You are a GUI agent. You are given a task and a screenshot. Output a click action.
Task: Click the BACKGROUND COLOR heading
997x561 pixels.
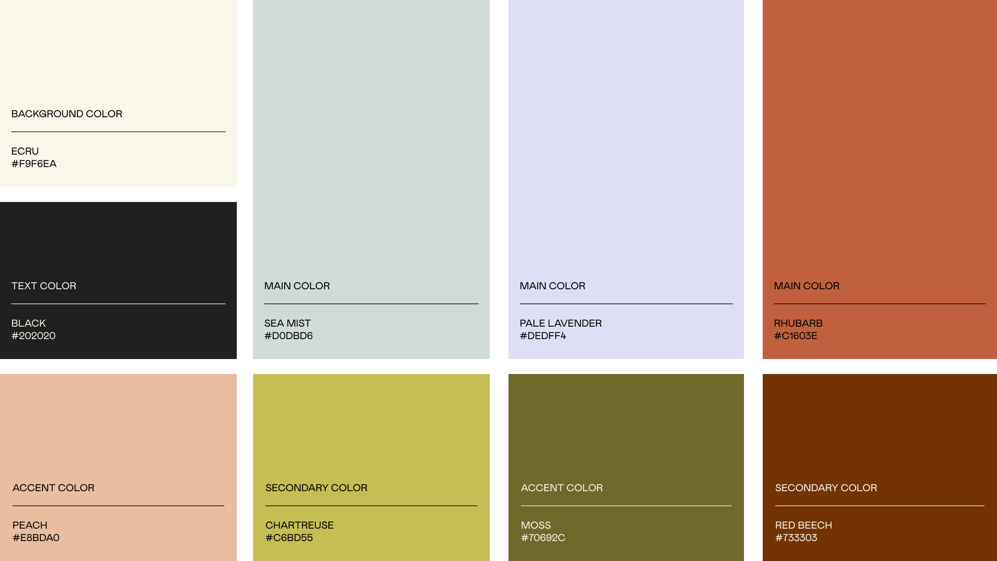[66, 114]
